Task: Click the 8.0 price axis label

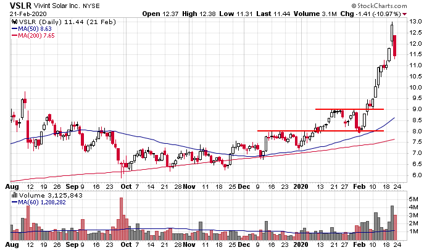Action: [417, 131]
